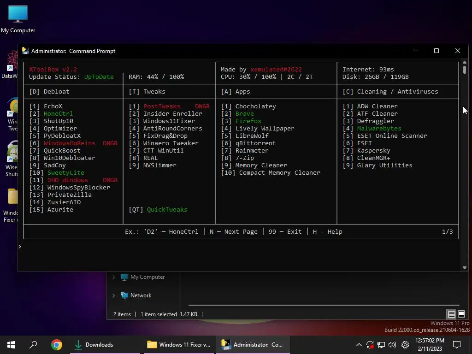Screen dimensions: 472x354
Task: Switch to Downloads window in taskbar
Action: pos(105,344)
